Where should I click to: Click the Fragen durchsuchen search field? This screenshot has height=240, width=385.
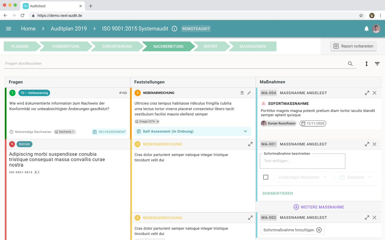(x=176, y=63)
